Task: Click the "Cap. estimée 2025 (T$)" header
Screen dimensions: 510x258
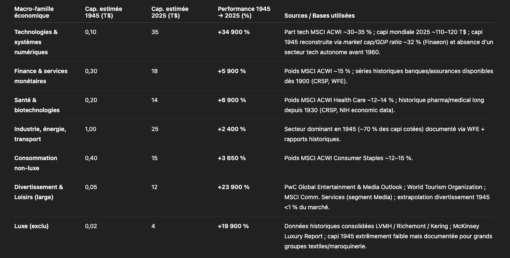Action: tap(170, 12)
